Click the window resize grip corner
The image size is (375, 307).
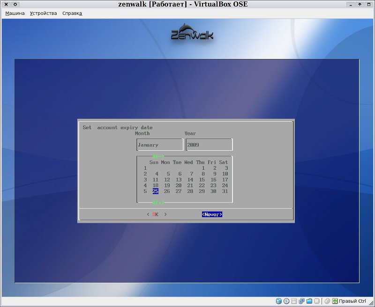(371, 303)
